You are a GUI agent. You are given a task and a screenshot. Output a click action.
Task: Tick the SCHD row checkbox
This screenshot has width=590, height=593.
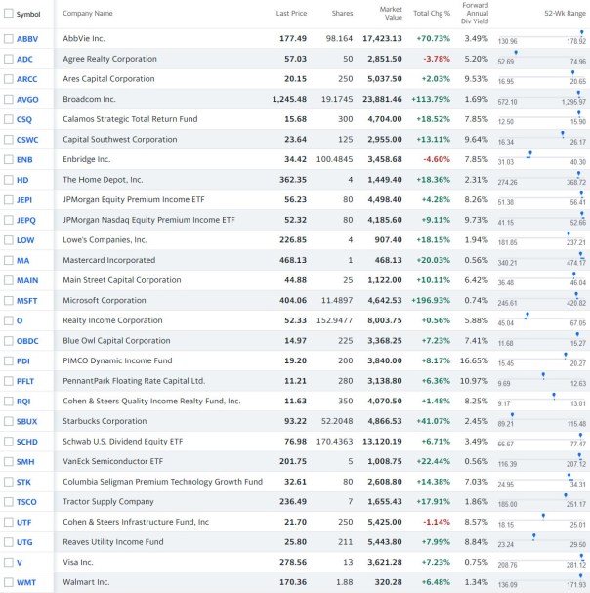(9, 442)
